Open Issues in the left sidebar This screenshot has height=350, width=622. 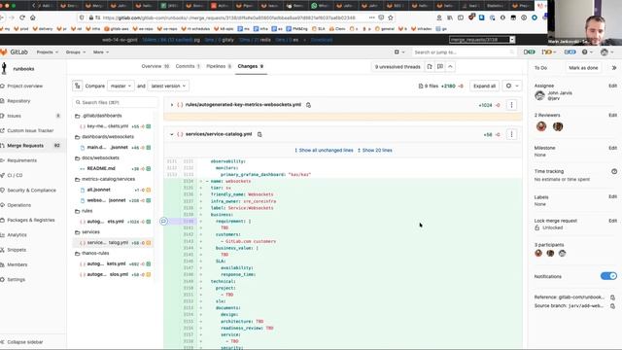pos(14,116)
